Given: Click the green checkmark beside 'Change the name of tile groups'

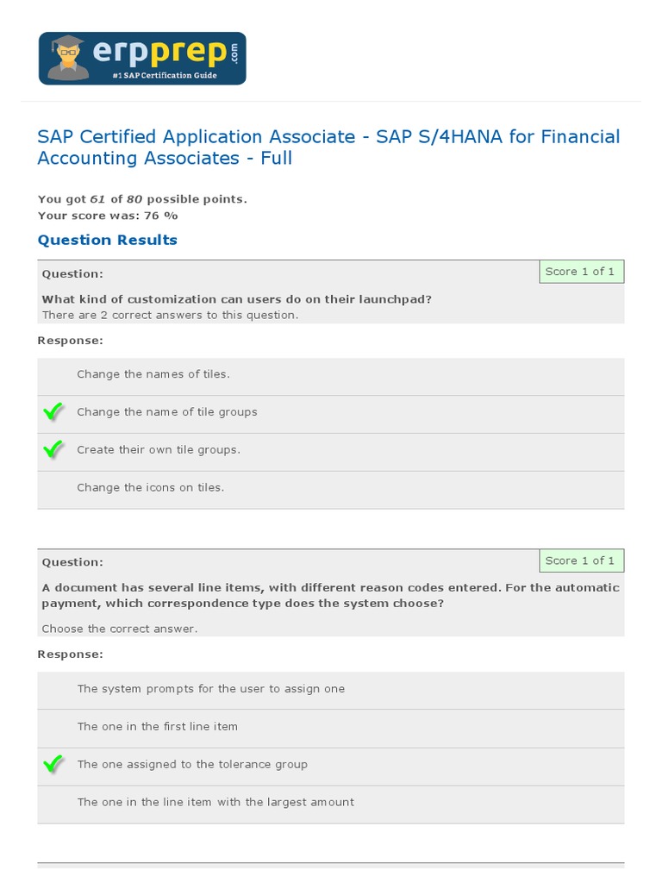Looking at the screenshot, I should click(53, 412).
